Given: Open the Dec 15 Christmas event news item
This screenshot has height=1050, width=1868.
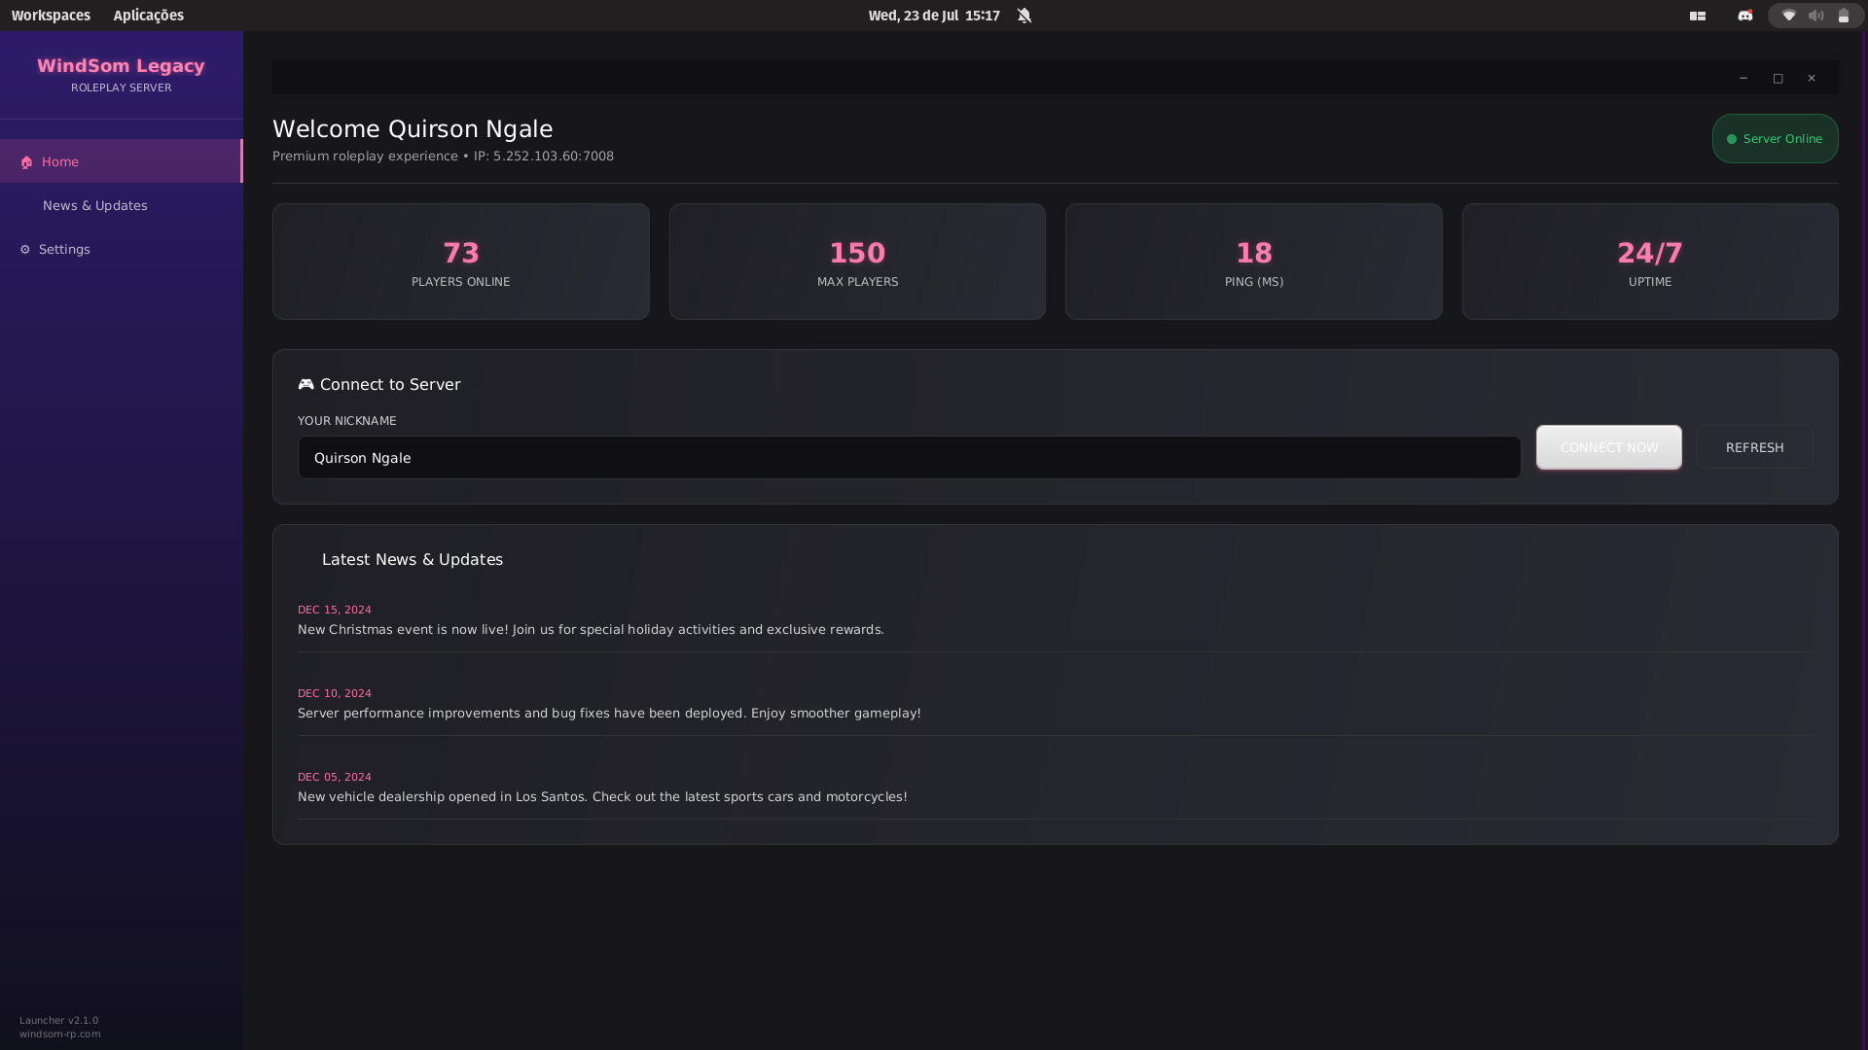Looking at the screenshot, I should (591, 629).
